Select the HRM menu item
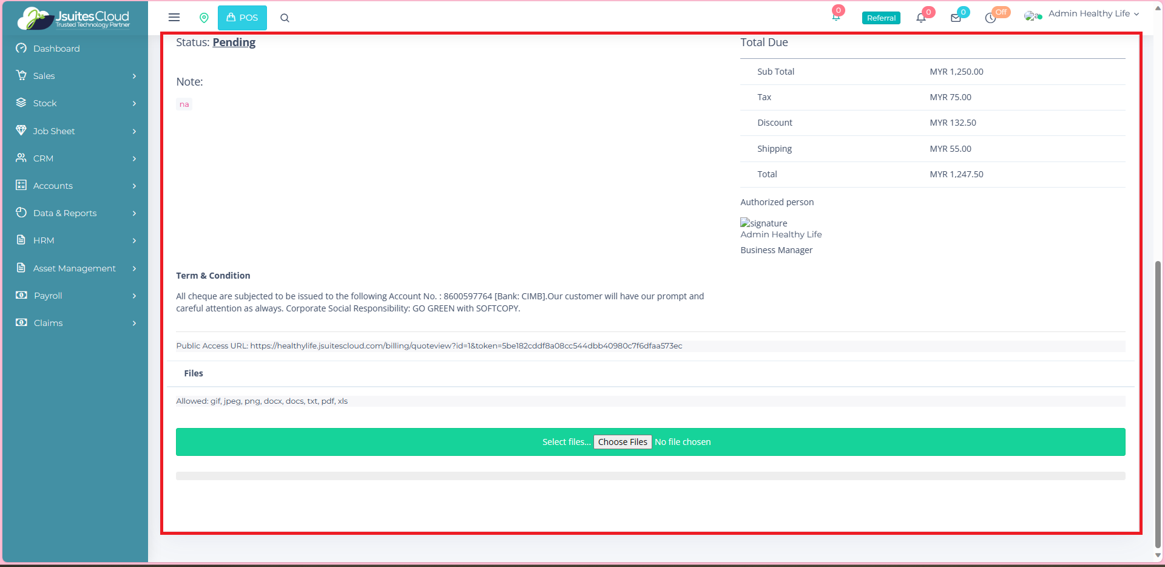The height and width of the screenshot is (567, 1165). pyautogui.click(x=44, y=240)
